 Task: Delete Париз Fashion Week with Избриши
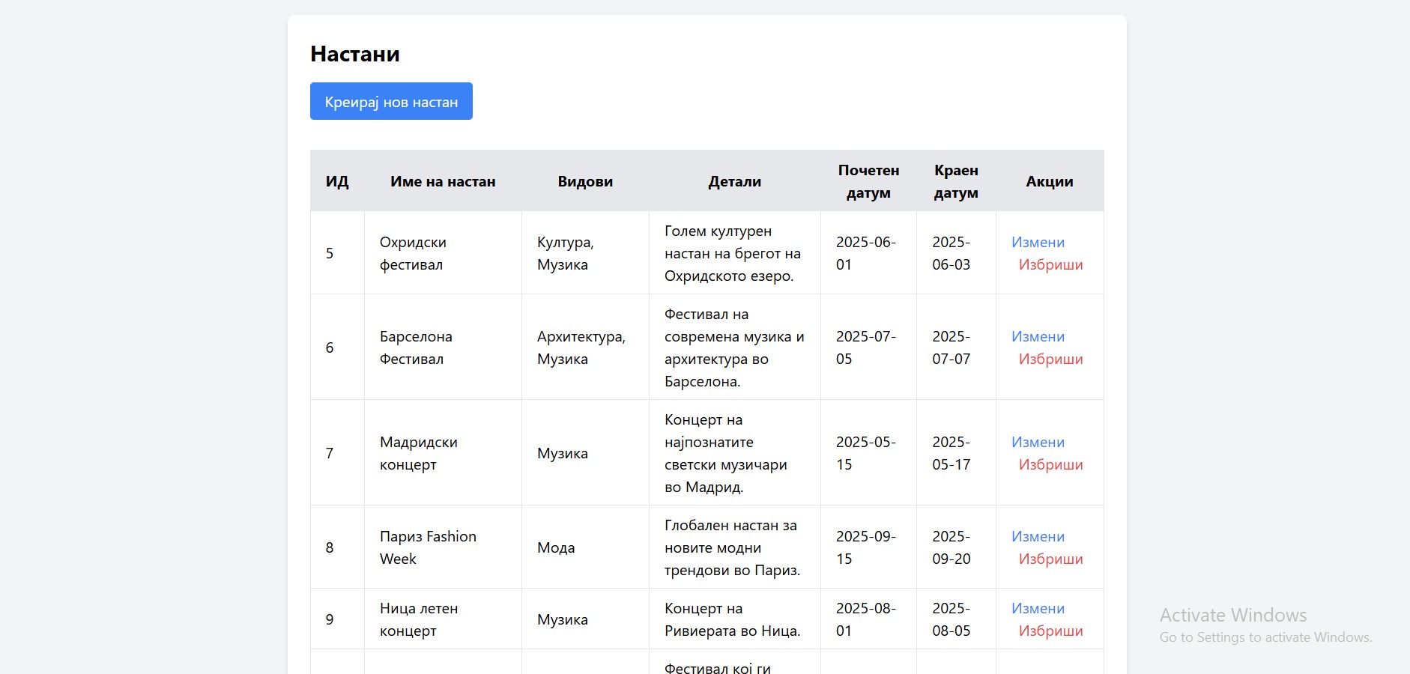click(1050, 559)
